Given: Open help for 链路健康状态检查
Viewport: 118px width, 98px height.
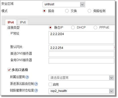Looking at the screenshot, I should (x=36, y=90).
